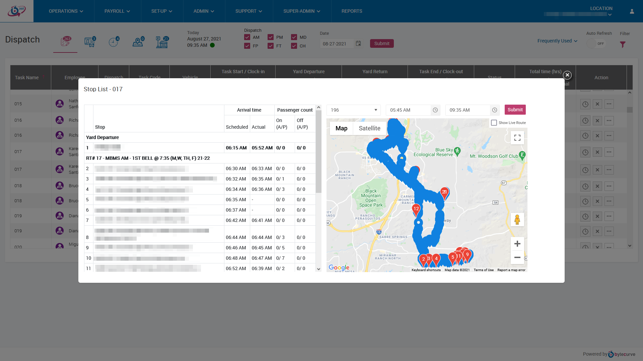Switch map to Satellite view
643x361 pixels.
369,128
